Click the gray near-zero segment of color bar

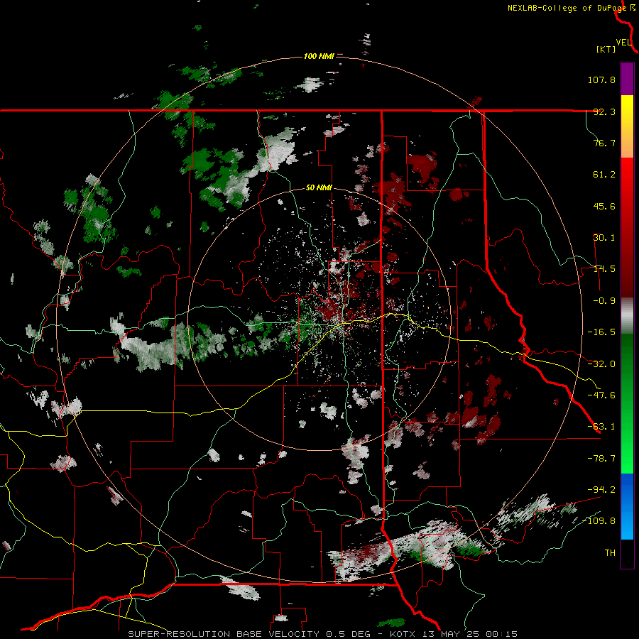click(627, 316)
